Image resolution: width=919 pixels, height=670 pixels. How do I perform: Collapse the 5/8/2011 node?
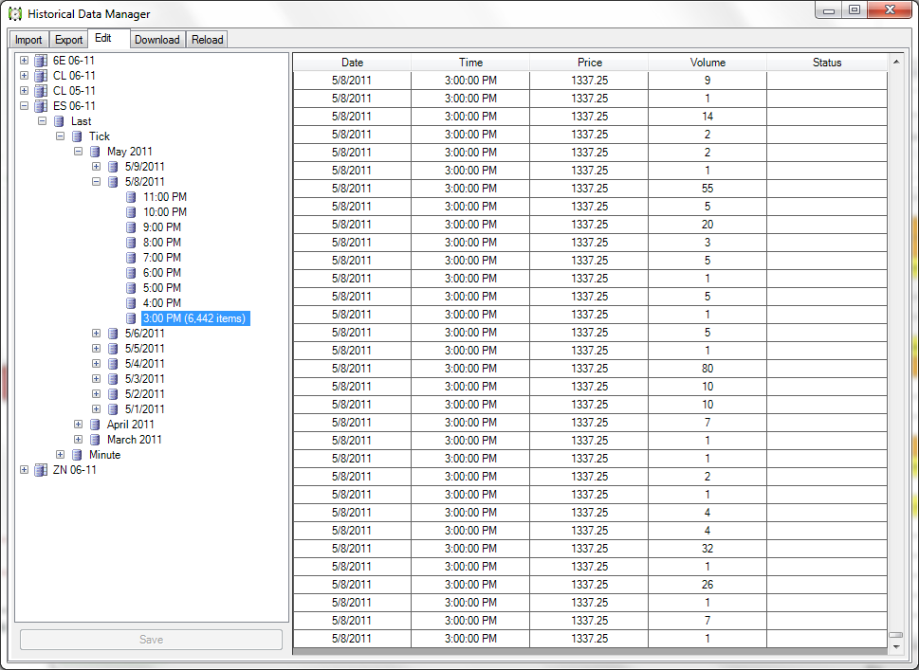pyautogui.click(x=97, y=182)
